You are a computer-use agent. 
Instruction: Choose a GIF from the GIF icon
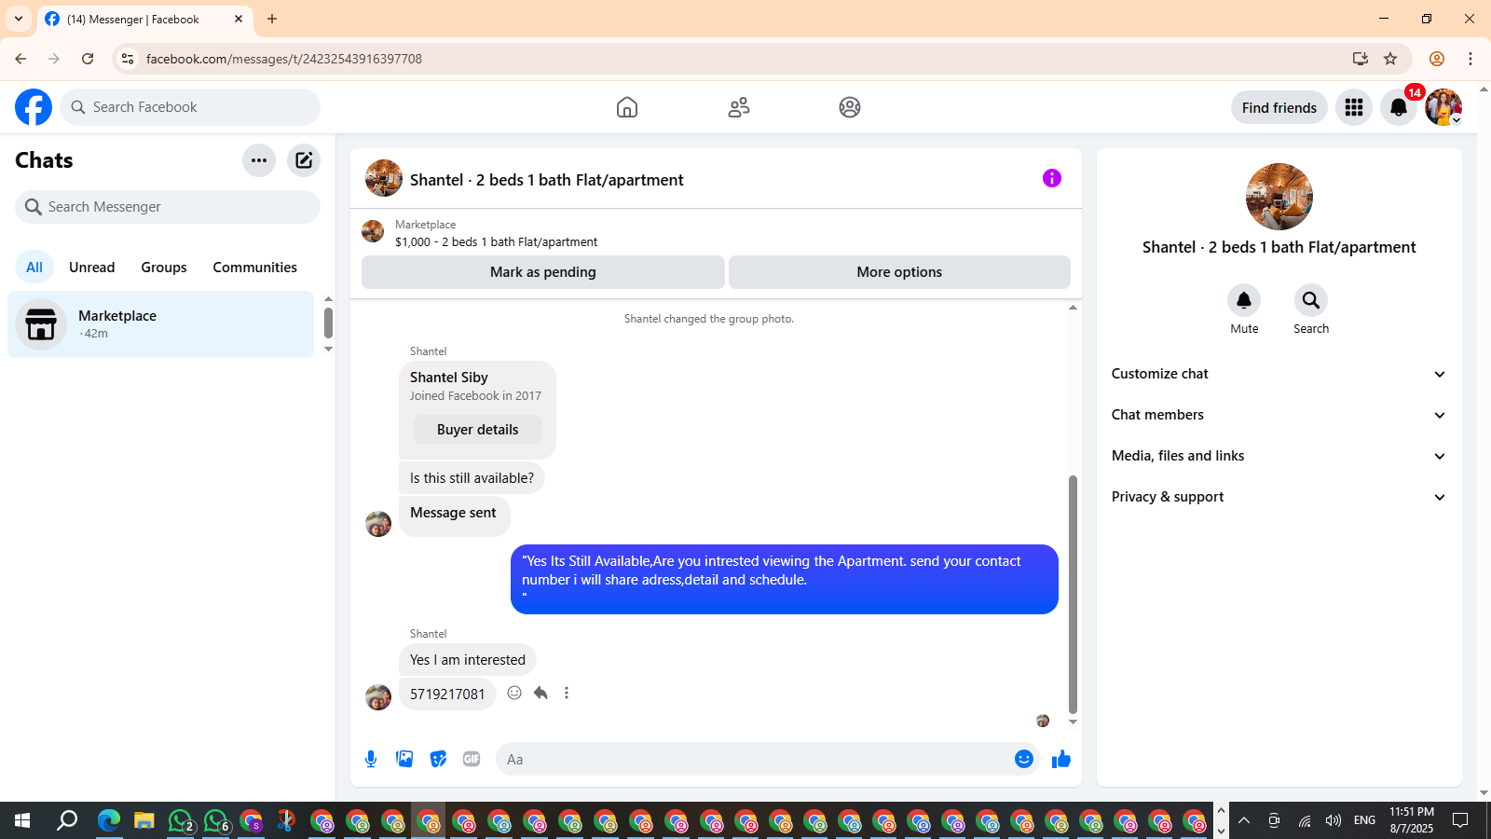(472, 759)
